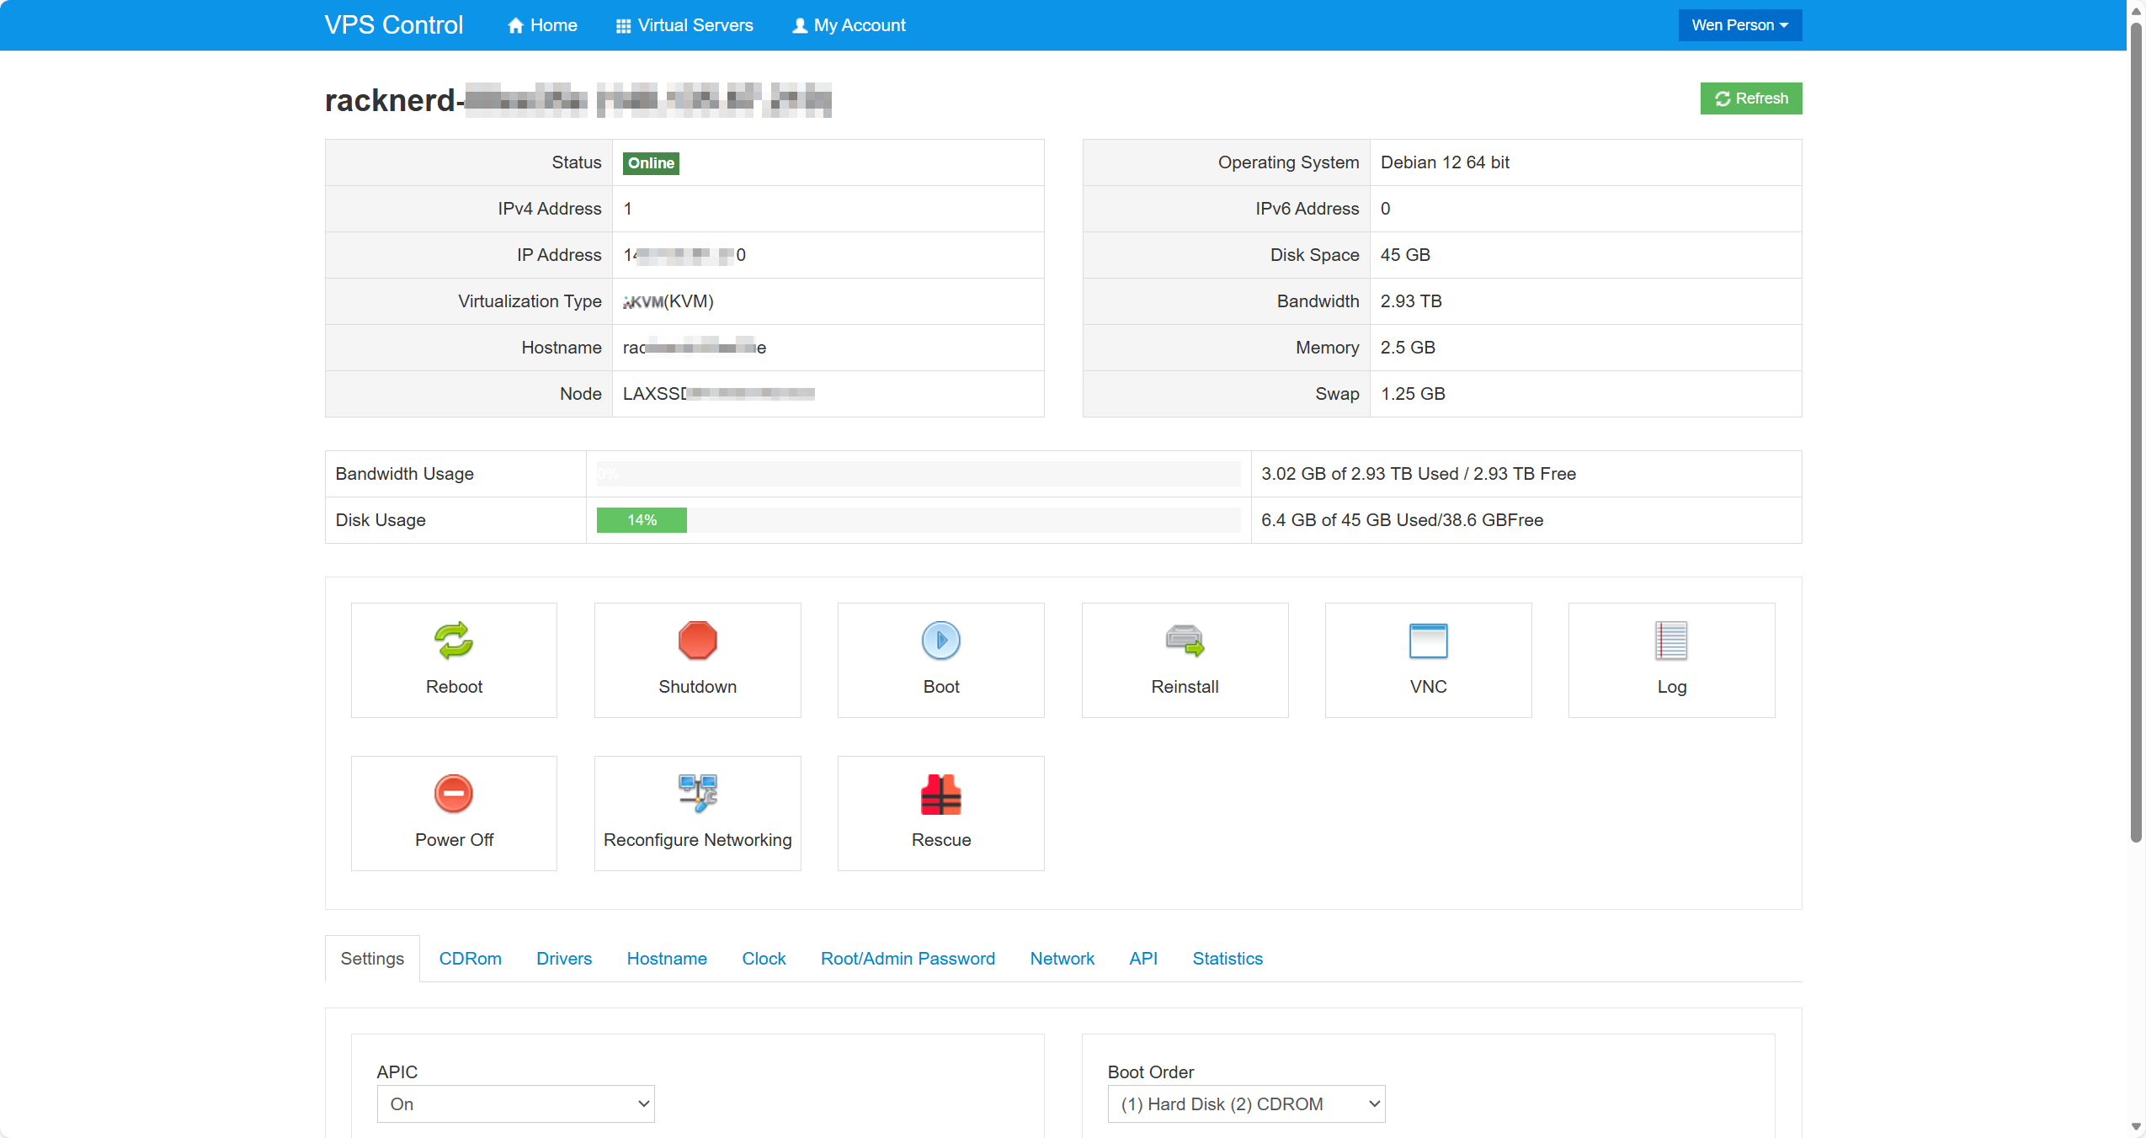Open the Reinstall drive icon
The height and width of the screenshot is (1138, 2146).
(1185, 641)
